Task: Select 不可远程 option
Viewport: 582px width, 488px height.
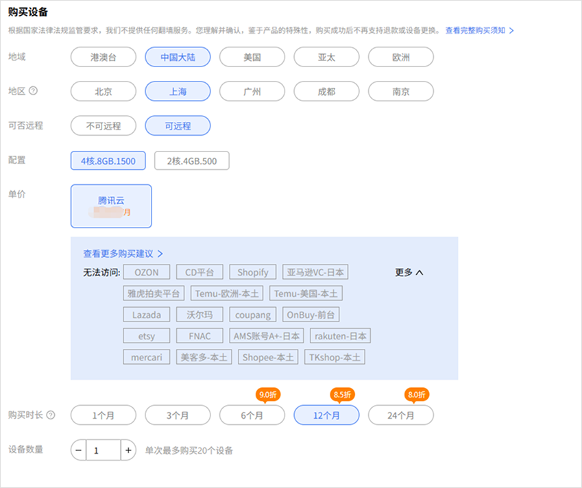Action: pos(104,126)
